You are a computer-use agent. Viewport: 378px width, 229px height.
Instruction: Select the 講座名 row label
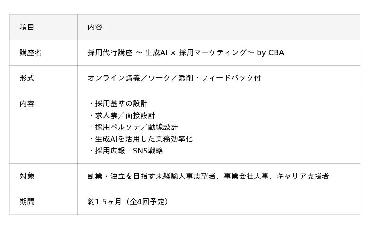(x=31, y=53)
